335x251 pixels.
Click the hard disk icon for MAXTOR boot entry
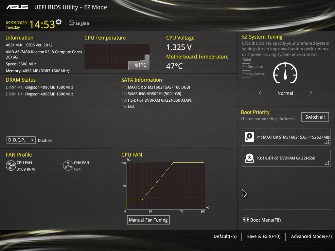(x=249, y=137)
